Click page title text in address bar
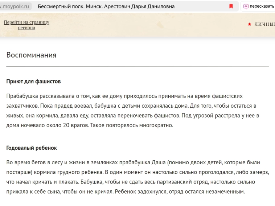 [x=106, y=7]
